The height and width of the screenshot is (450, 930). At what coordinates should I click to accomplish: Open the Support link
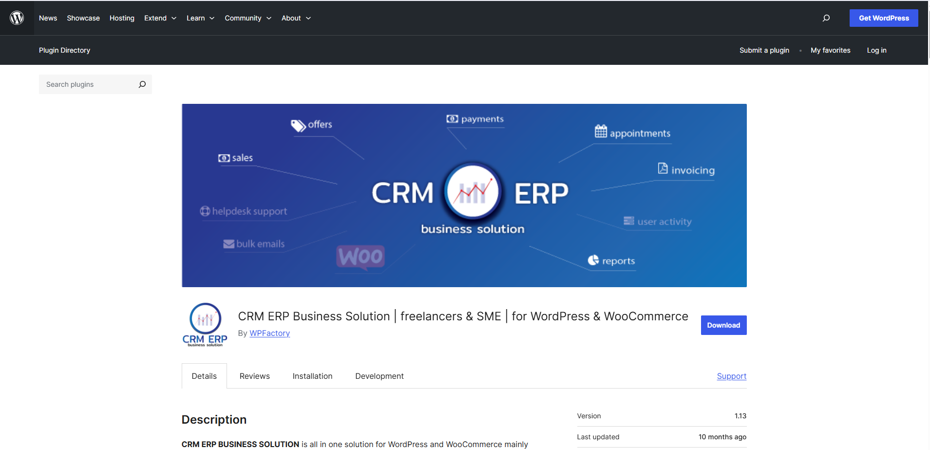(x=731, y=376)
